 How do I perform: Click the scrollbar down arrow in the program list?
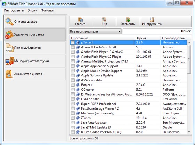[x=189, y=132]
